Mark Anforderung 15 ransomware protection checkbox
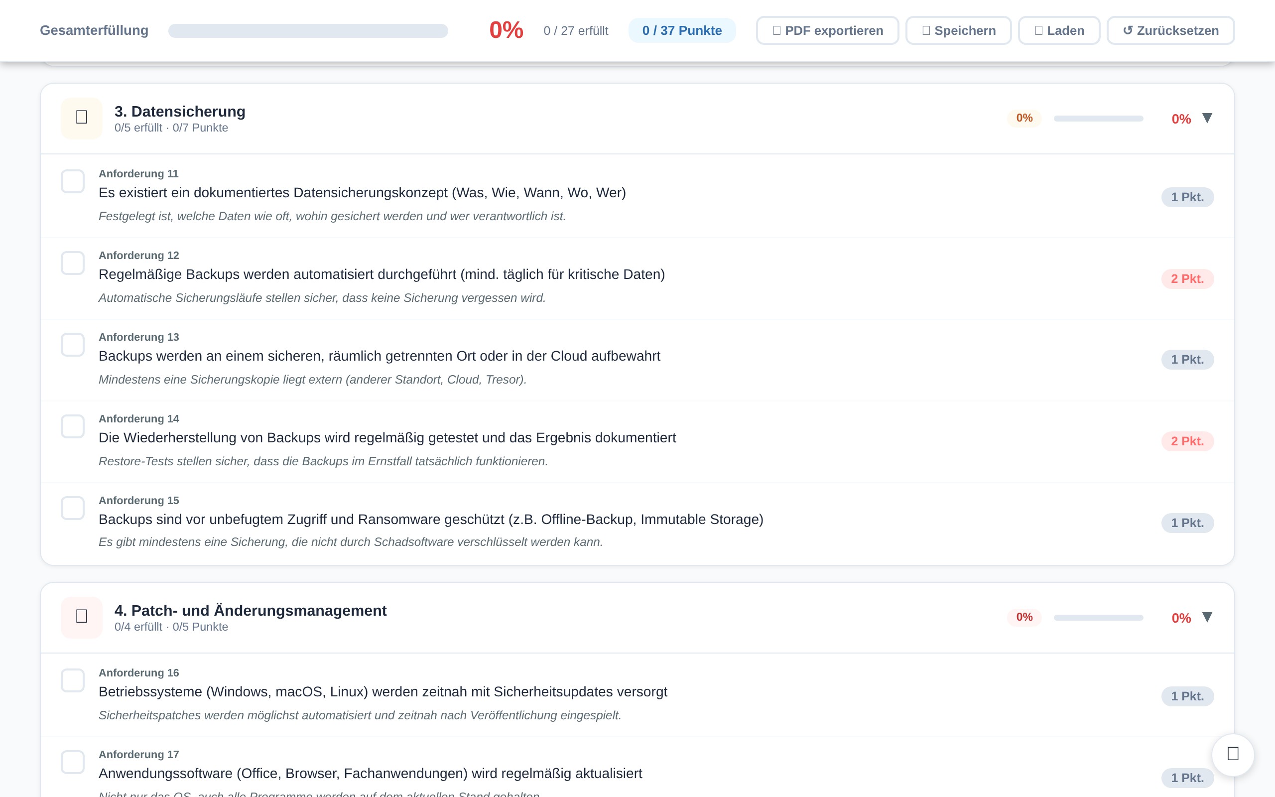Screen dimensions: 1275x797 73,508
